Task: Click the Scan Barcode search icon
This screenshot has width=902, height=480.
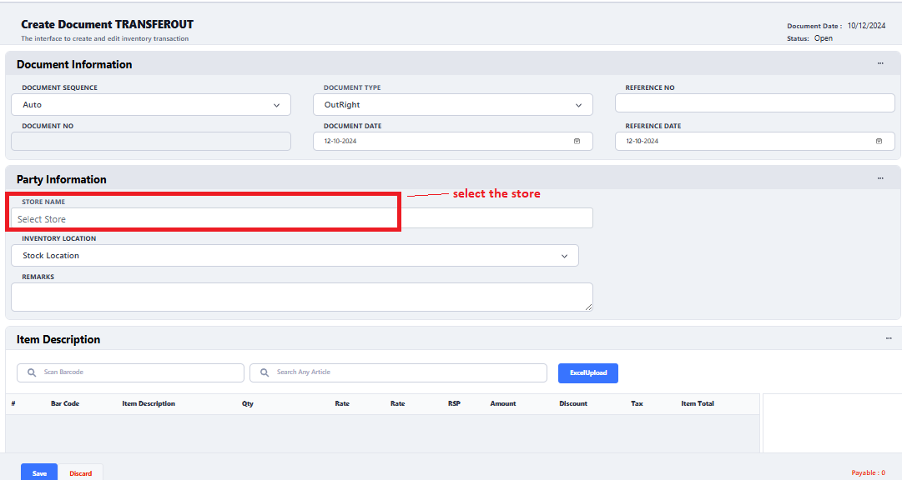Action: (32, 372)
